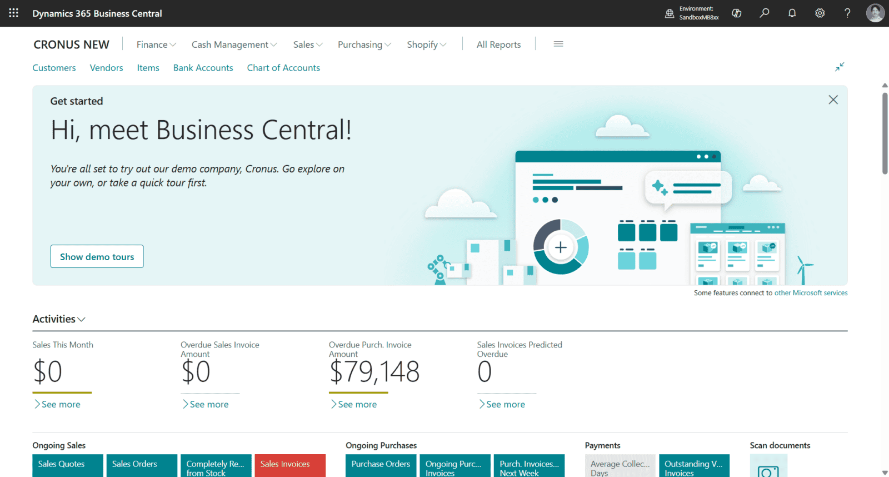889x477 pixels.
Task: Go to Vendors
Action: coord(107,68)
